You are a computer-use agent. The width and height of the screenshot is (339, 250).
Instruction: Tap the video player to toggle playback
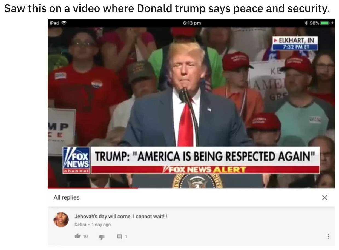click(x=191, y=107)
